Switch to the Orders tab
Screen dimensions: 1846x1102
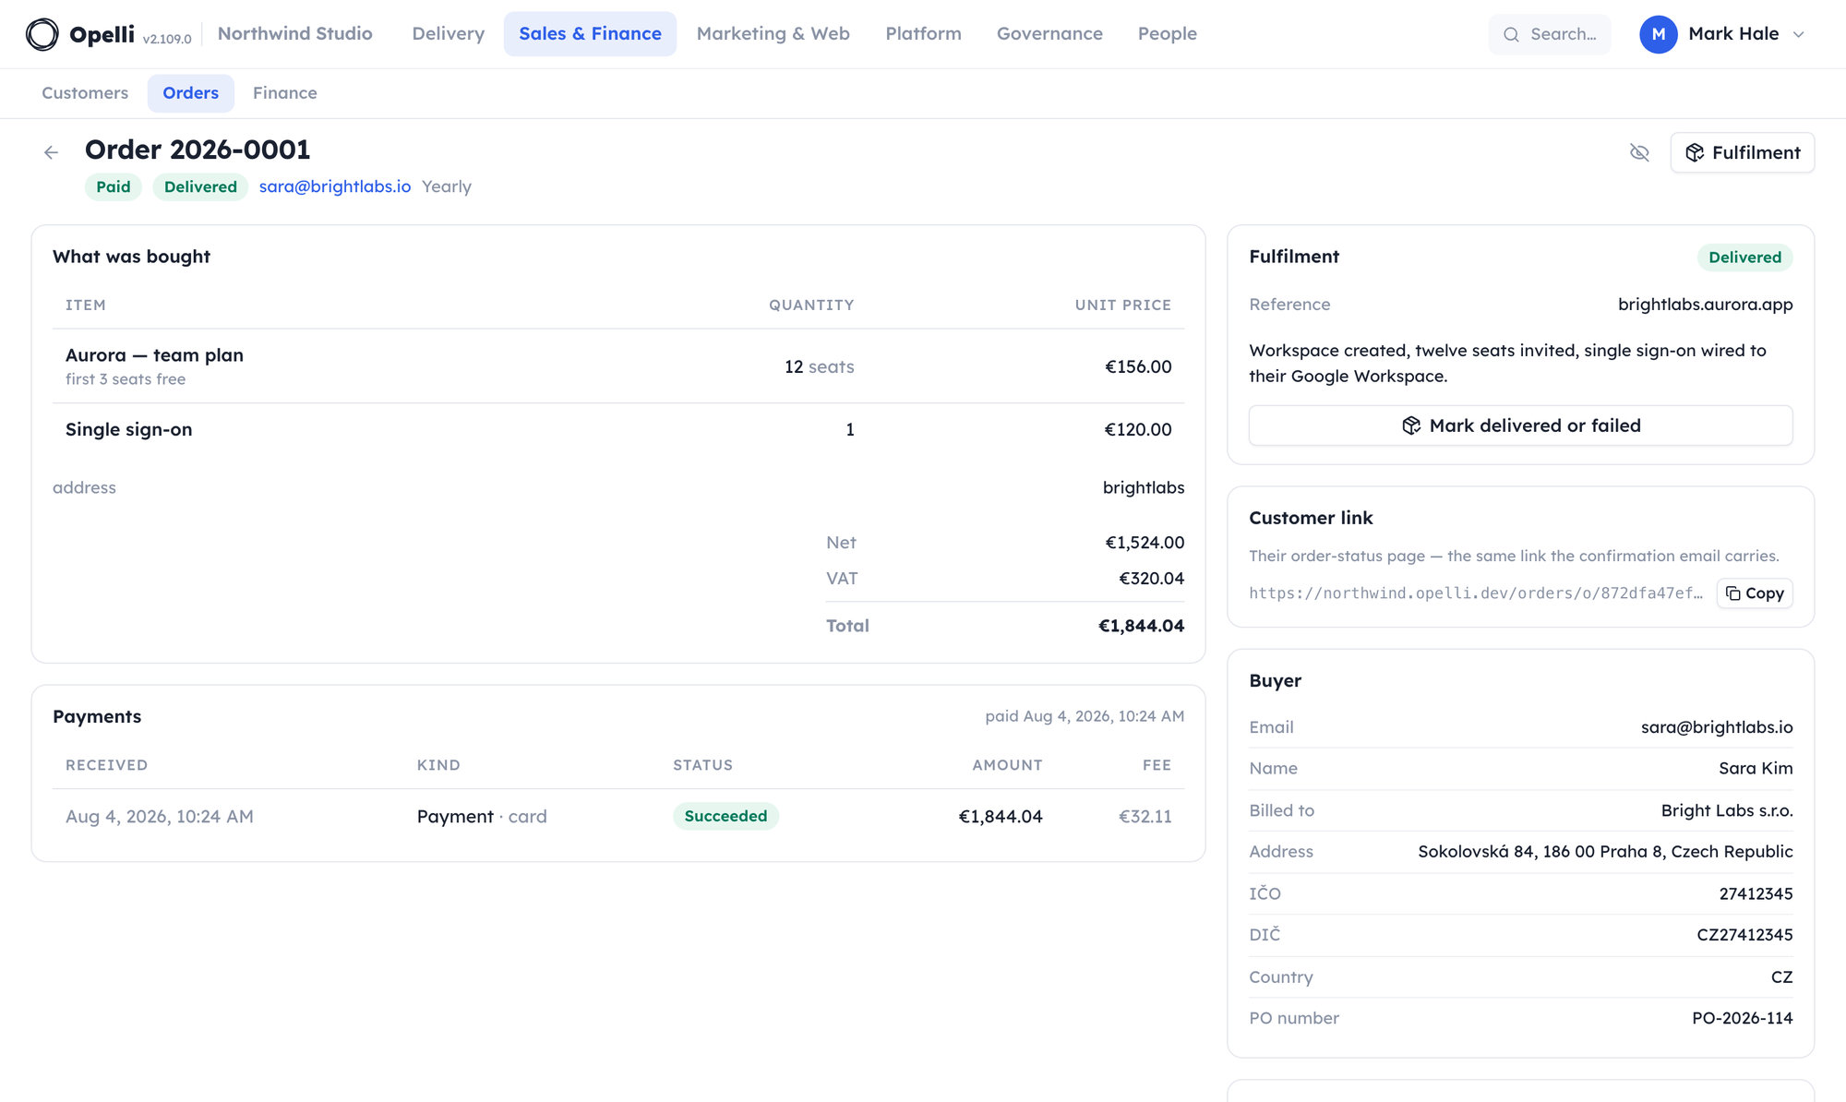(191, 93)
